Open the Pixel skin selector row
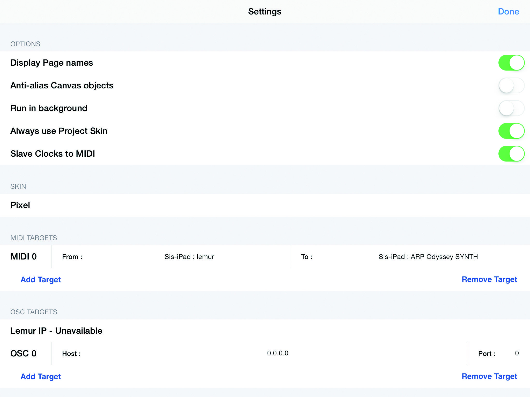Image resolution: width=530 pixels, height=397 pixels. pyautogui.click(x=265, y=205)
